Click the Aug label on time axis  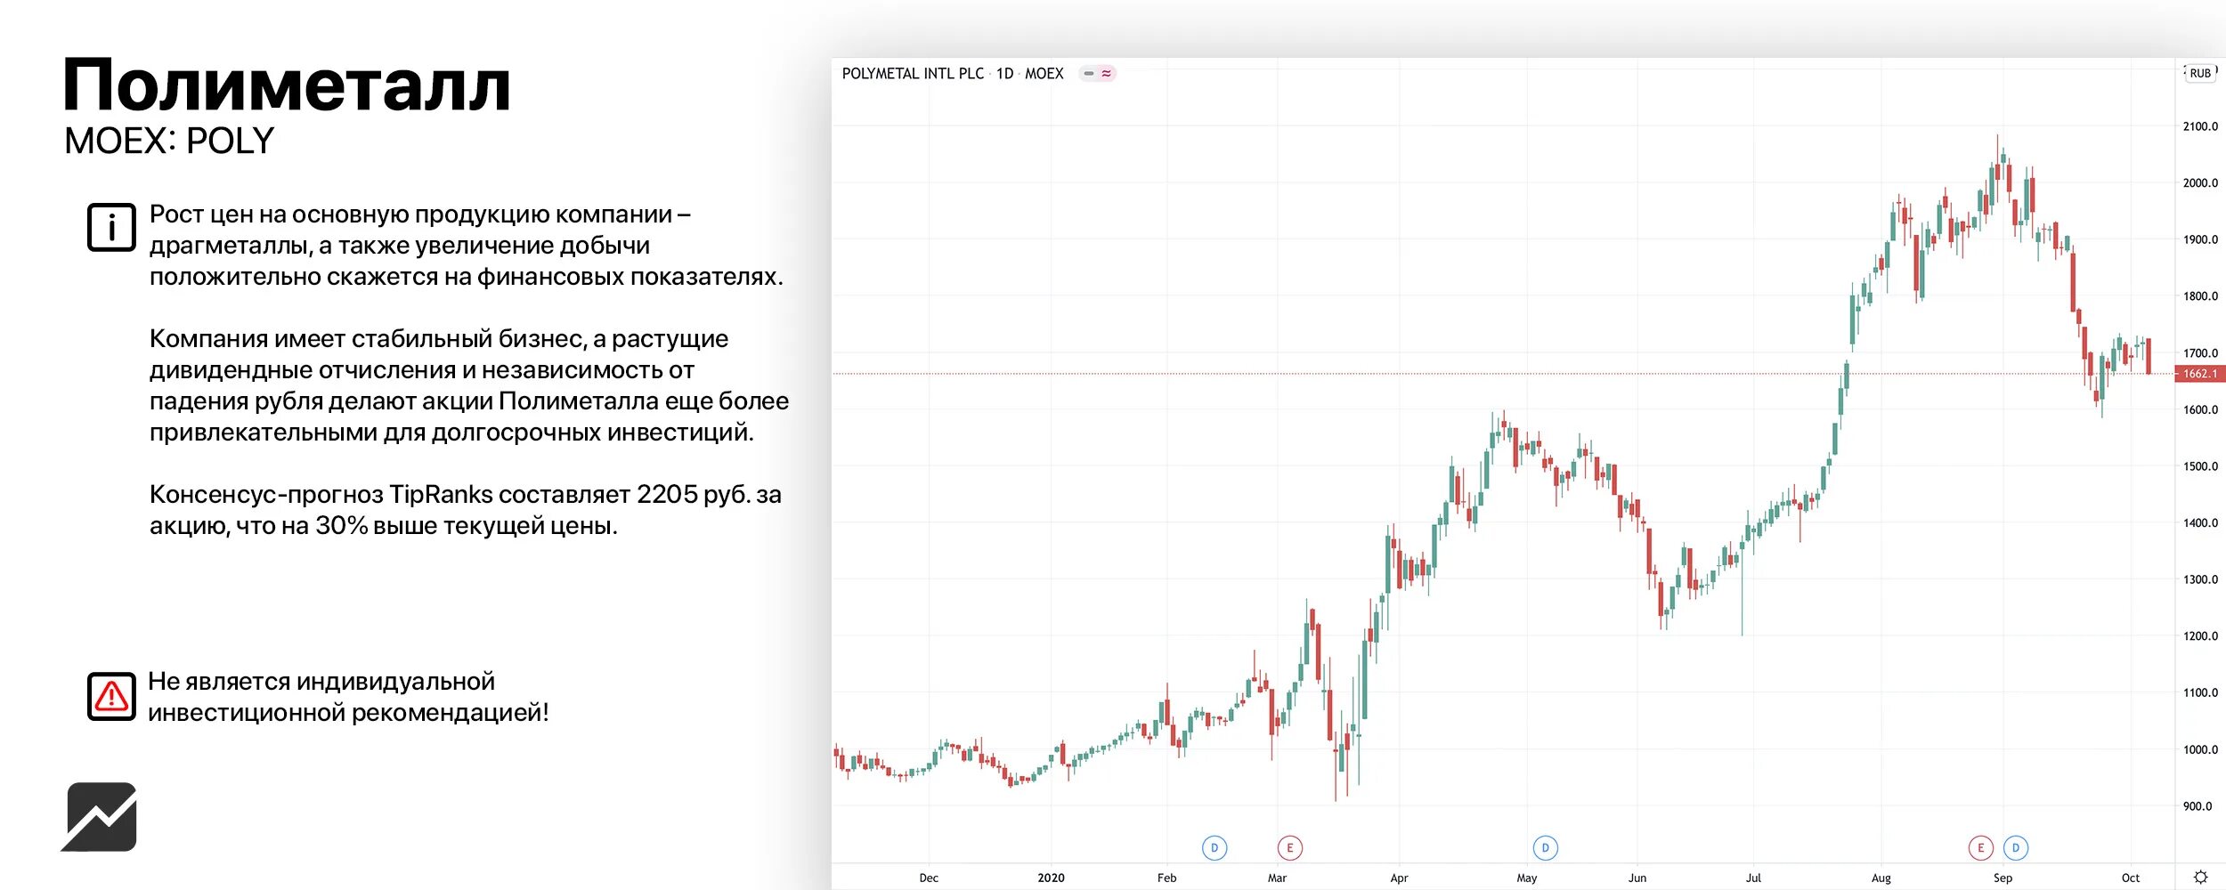click(1881, 878)
